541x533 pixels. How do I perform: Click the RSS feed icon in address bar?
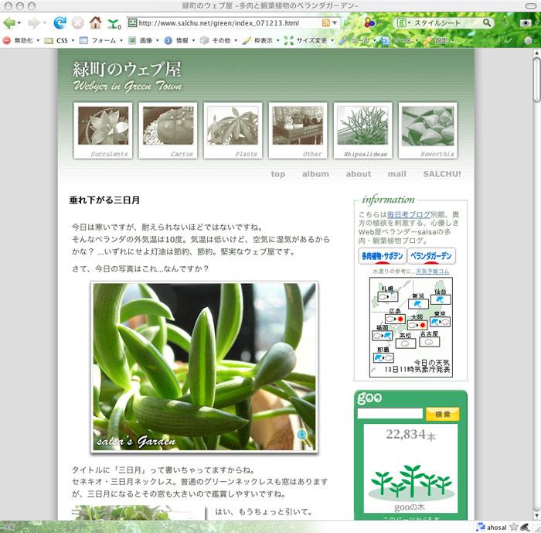(326, 23)
